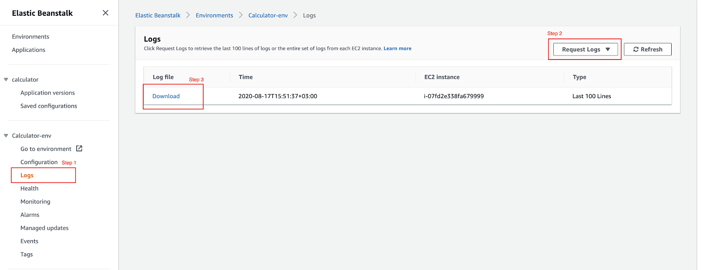This screenshot has height=270, width=701.
Task: Open Managed updates page
Action: coord(45,228)
